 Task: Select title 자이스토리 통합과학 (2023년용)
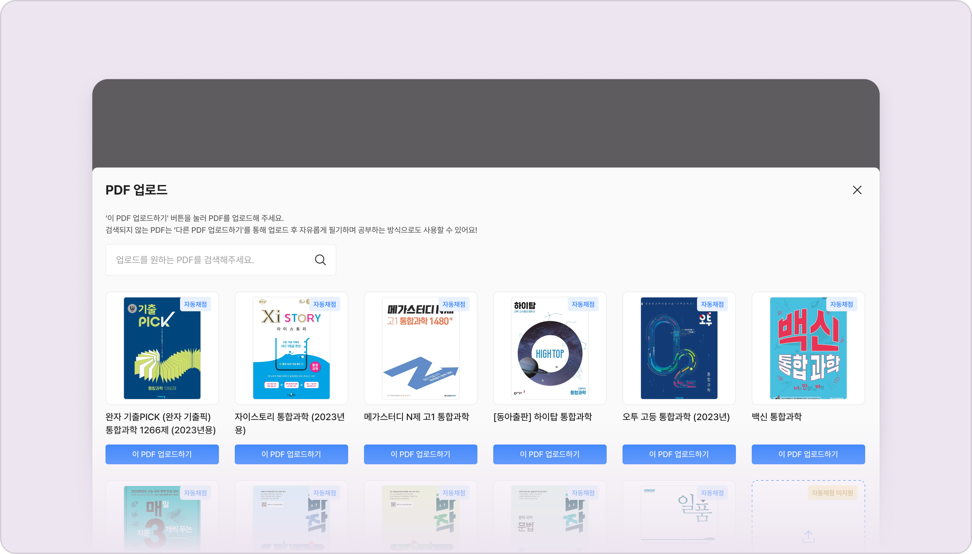point(289,423)
